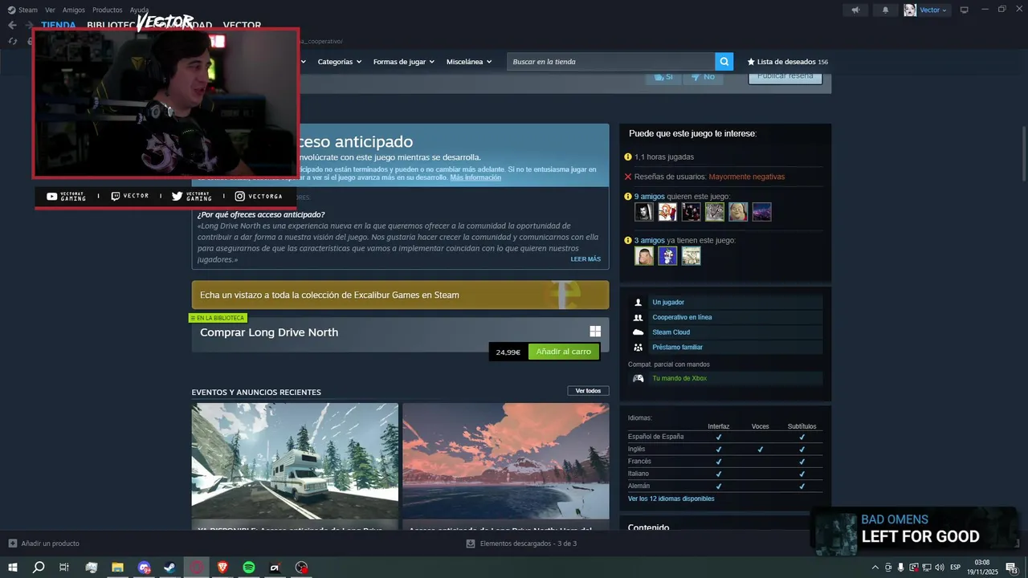Click Añadir un producto
1028x578 pixels.
click(x=50, y=543)
